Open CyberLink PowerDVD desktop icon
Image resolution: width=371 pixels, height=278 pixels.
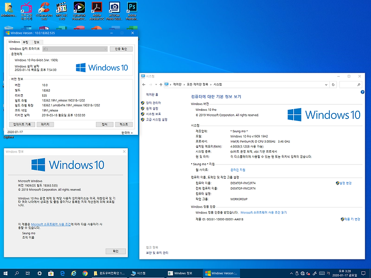pos(79,11)
